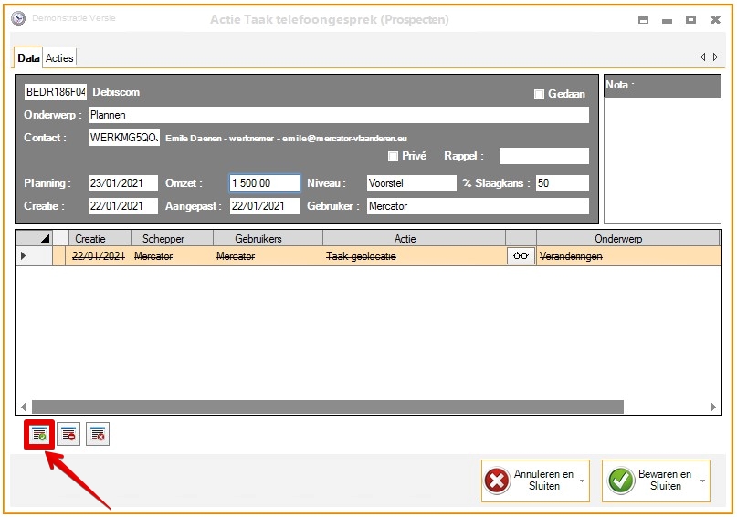The image size is (737, 517).
Task: Click the Omzet input field showing 1 500.00
Action: point(264,183)
